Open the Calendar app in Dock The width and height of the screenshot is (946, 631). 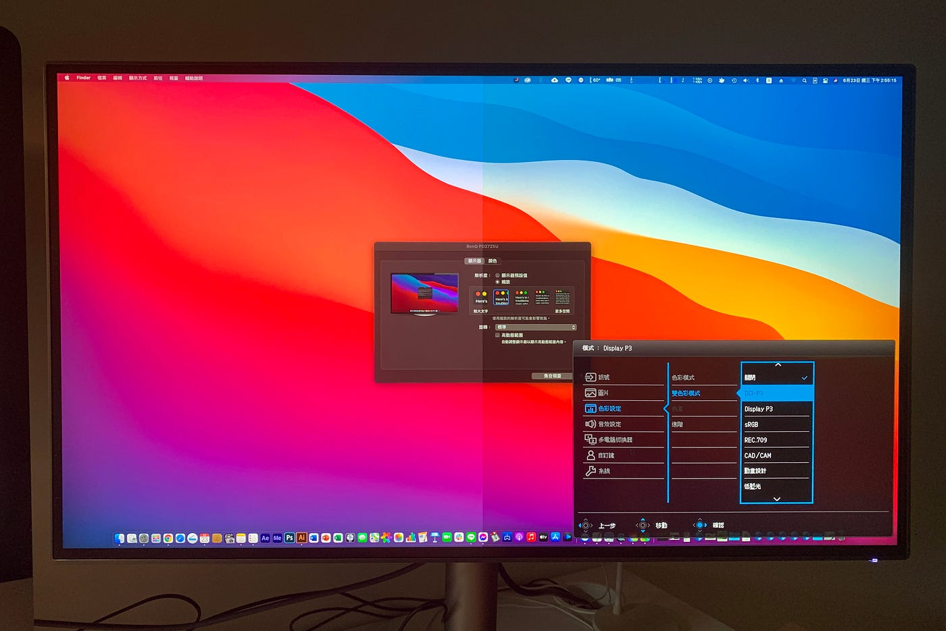tap(205, 538)
